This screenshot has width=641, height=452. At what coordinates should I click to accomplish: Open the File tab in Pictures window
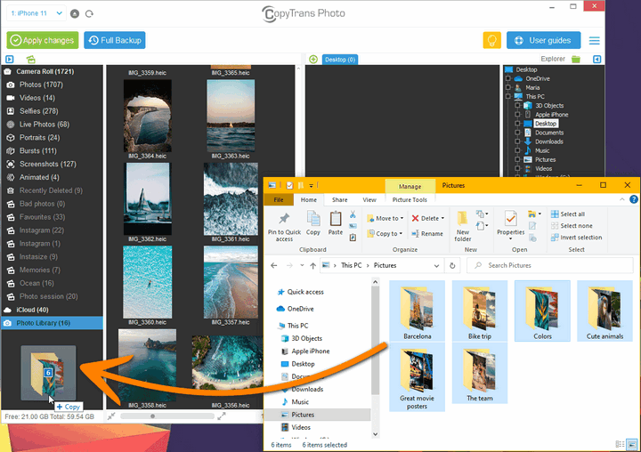pos(279,200)
